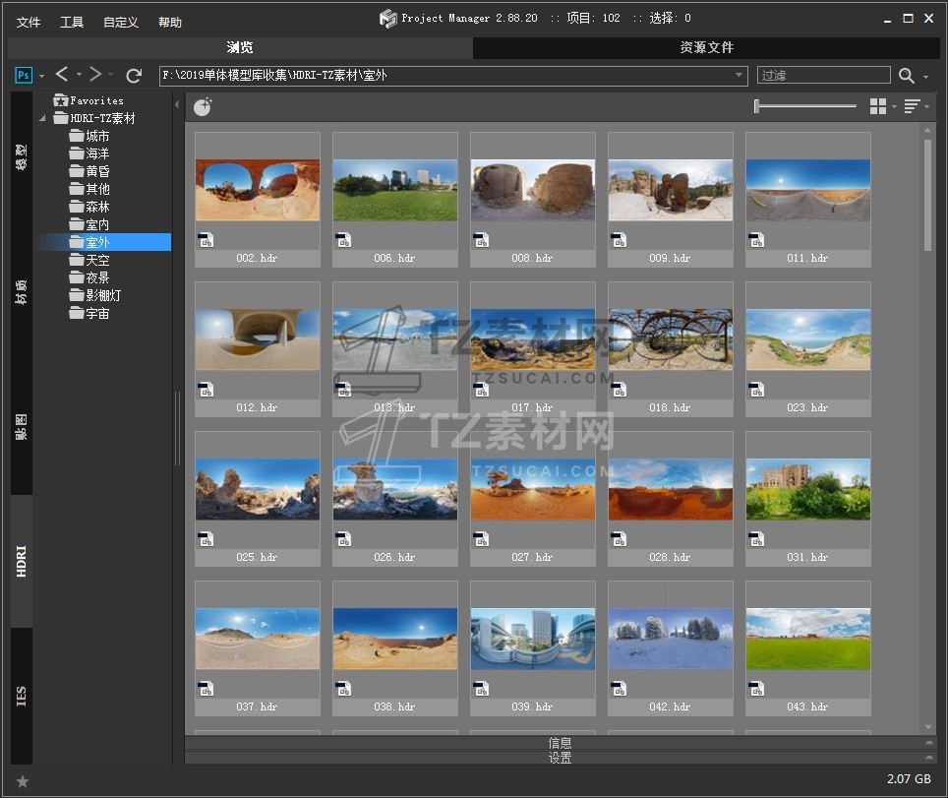Expand the folder path combo box dropdown

pos(739,75)
